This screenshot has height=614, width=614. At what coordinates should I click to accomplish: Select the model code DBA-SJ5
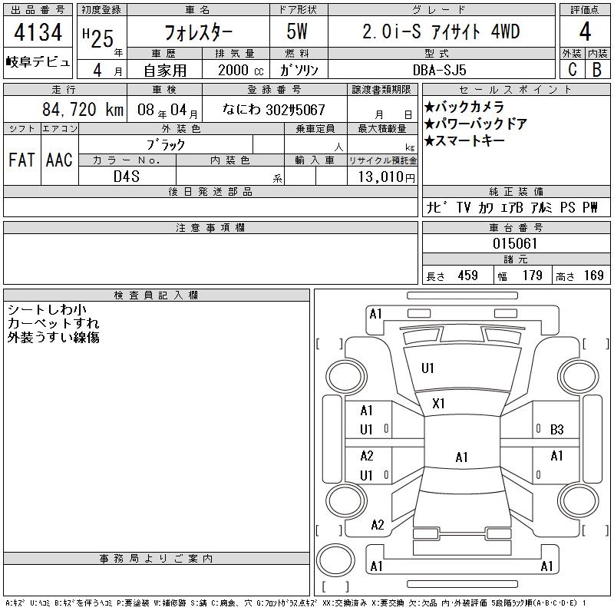439,70
